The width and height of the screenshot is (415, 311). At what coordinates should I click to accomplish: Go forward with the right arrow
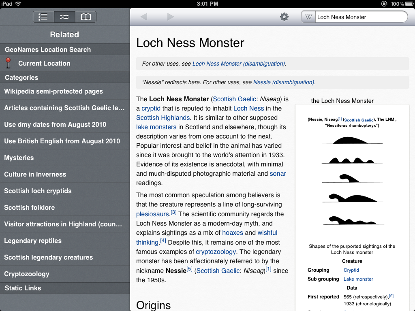[x=171, y=17]
